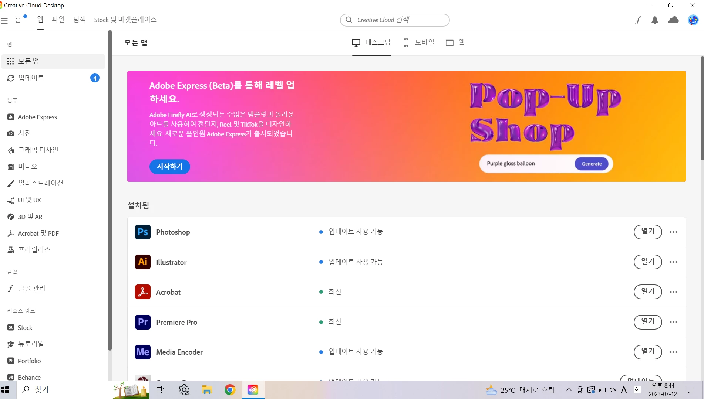
Task: Click 열기 button for Illustrator
Action: pos(648,262)
